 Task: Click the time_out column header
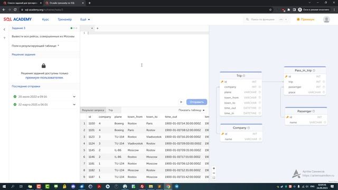click(x=171, y=117)
